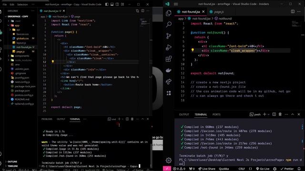305x171 pixels.
Task: Collapse ERRORPAGE - COPY root folder
Action: click(x=18, y=17)
